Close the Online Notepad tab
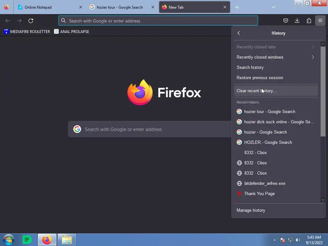The width and height of the screenshot is (328, 246). (x=80, y=7)
